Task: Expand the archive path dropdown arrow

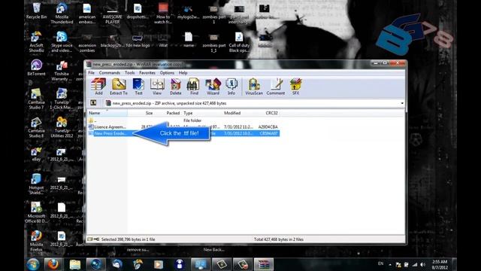Action: [402, 103]
